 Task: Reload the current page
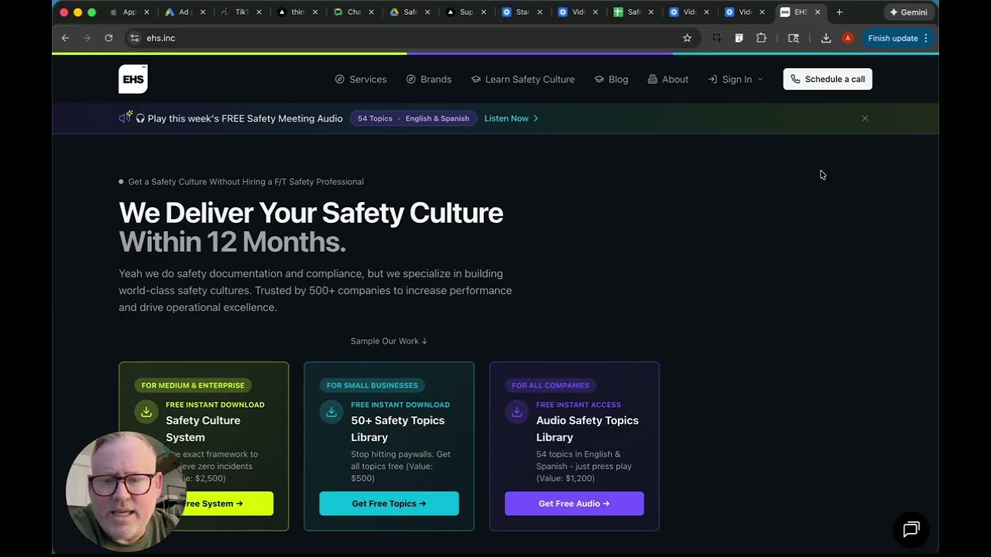(x=108, y=38)
